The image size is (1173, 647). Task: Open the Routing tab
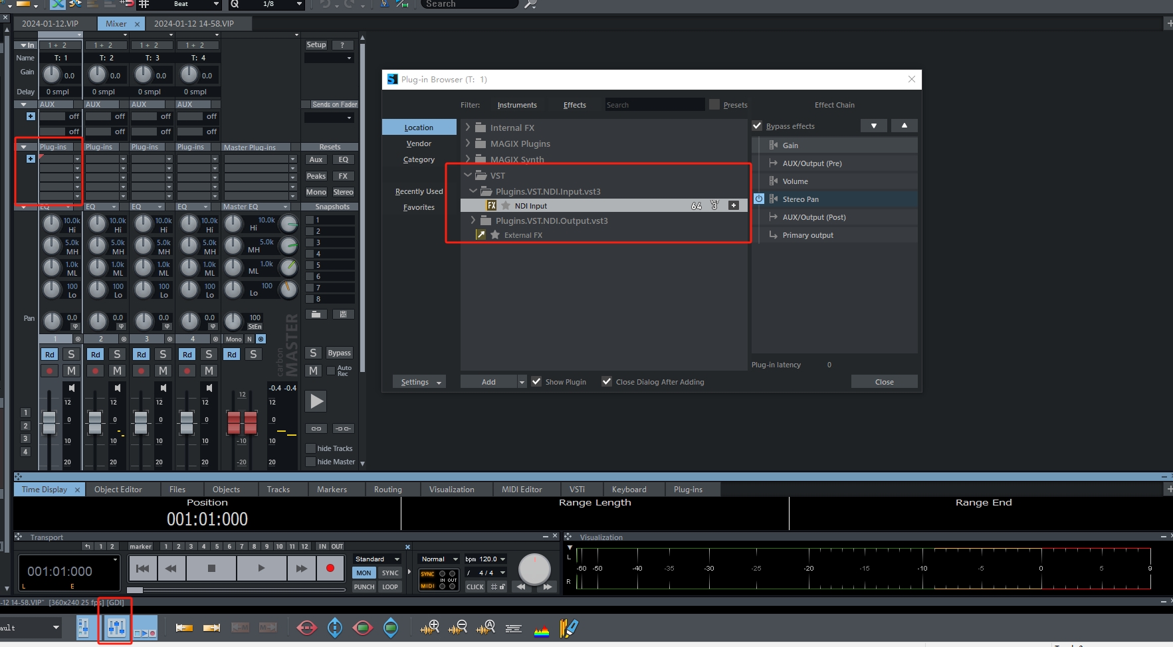pos(387,490)
